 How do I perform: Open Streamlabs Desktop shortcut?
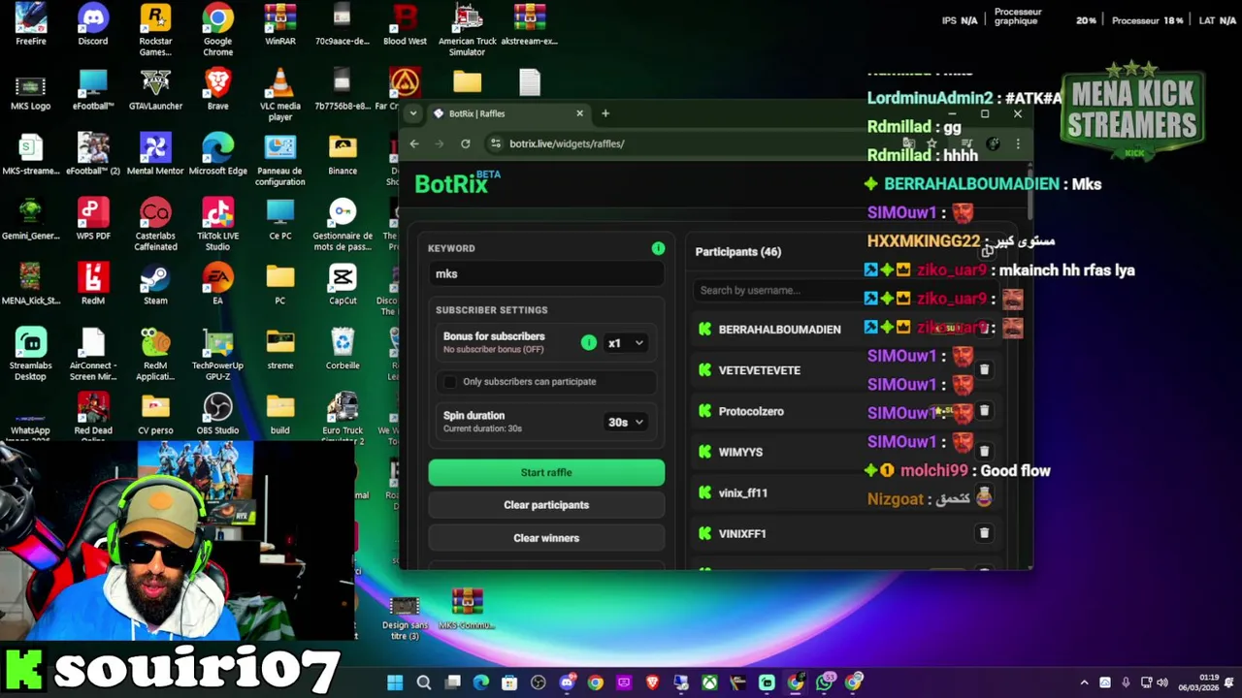coord(31,355)
